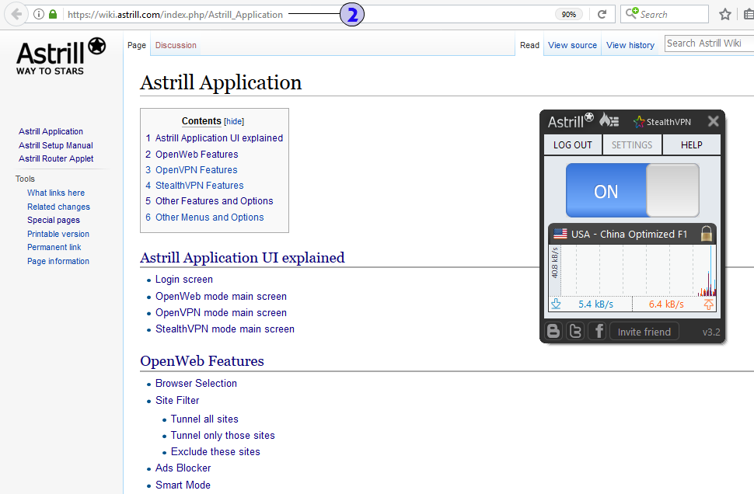Open the Login screen link
Image resolution: width=754 pixels, height=494 pixels.
[x=183, y=279]
